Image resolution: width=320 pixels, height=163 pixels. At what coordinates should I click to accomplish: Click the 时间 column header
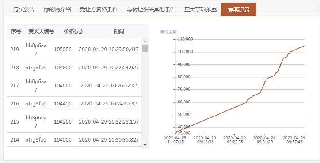click(x=119, y=32)
